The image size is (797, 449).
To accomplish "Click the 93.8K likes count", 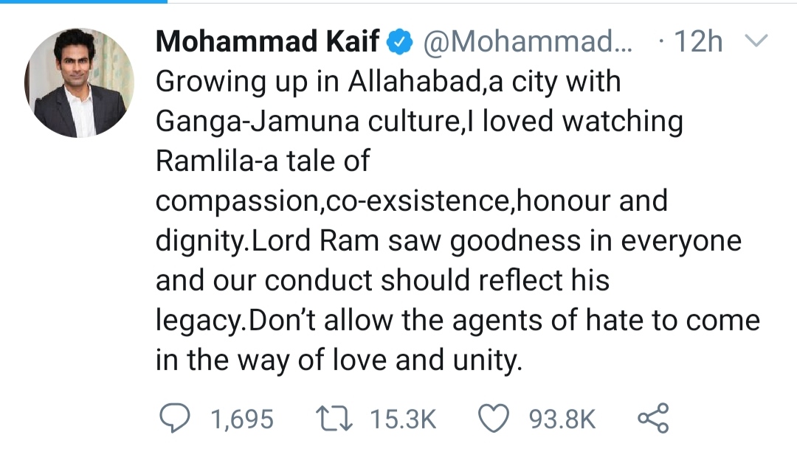I will [x=562, y=420].
